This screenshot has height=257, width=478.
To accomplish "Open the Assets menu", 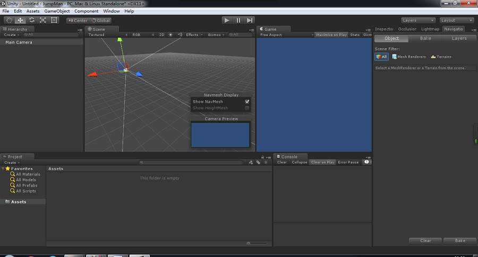I will coord(33,11).
